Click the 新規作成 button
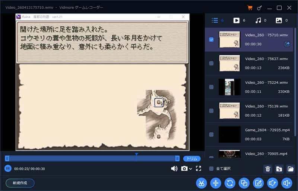Image resolution: width=298 pixels, height=191 pixels. [x=20, y=183]
